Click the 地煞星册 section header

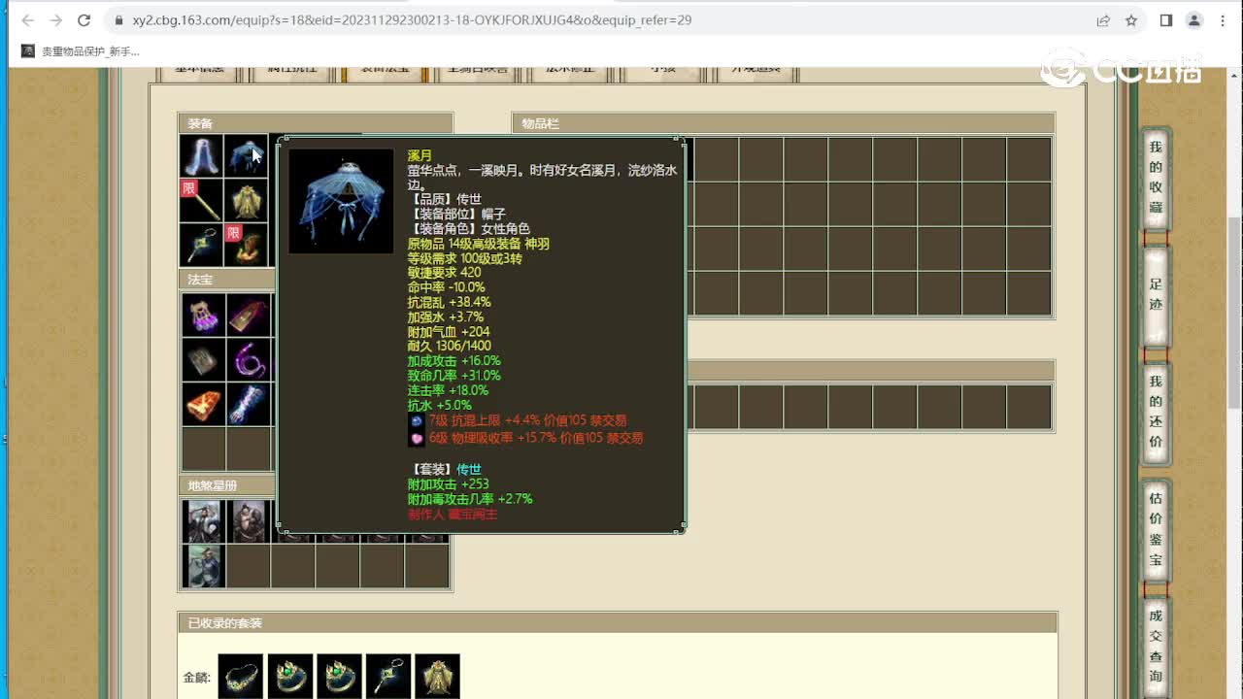227,485
